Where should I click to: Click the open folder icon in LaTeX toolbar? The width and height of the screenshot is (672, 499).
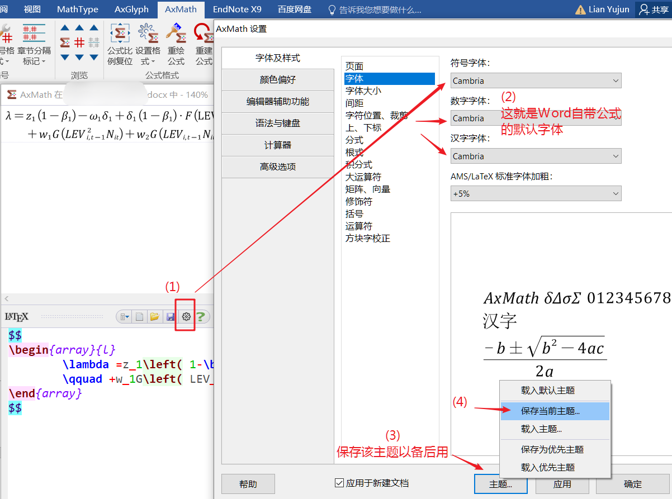pos(155,317)
